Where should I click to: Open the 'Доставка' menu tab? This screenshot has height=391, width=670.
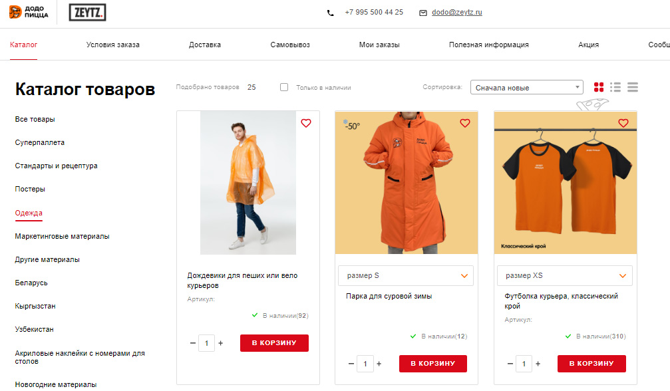tap(205, 45)
